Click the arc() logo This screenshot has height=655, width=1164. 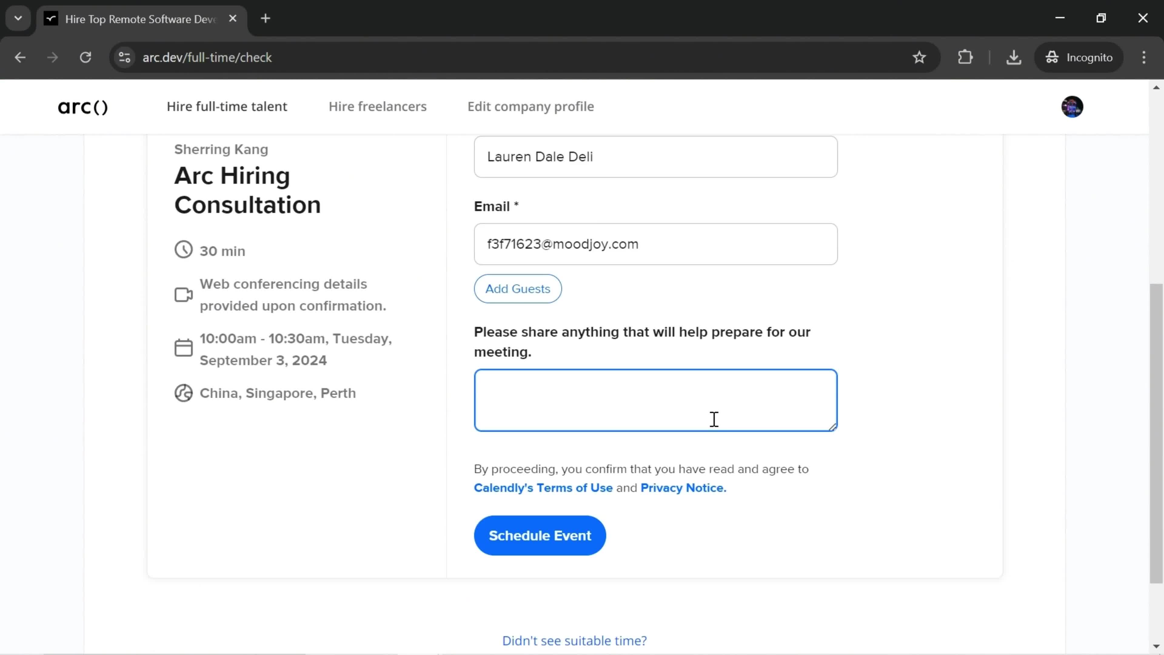[83, 107]
